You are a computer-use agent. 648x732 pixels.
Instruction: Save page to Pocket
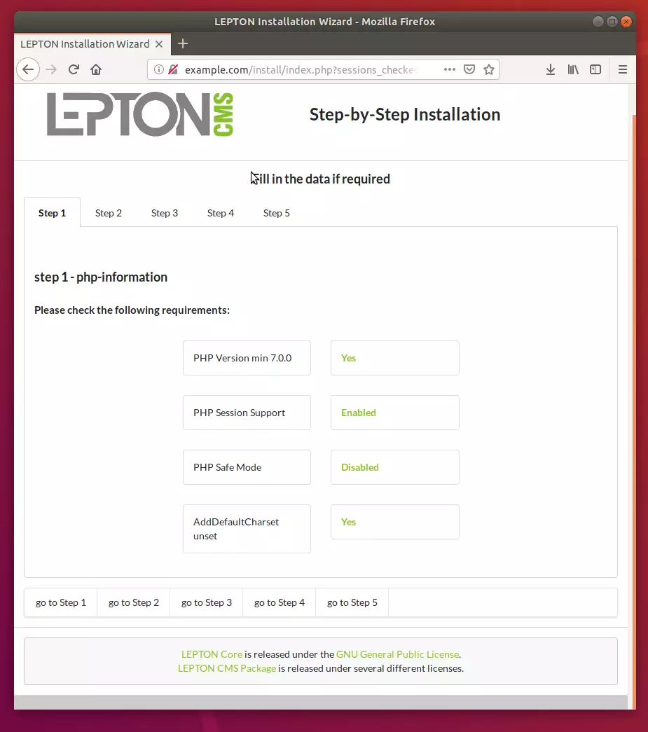coord(469,69)
